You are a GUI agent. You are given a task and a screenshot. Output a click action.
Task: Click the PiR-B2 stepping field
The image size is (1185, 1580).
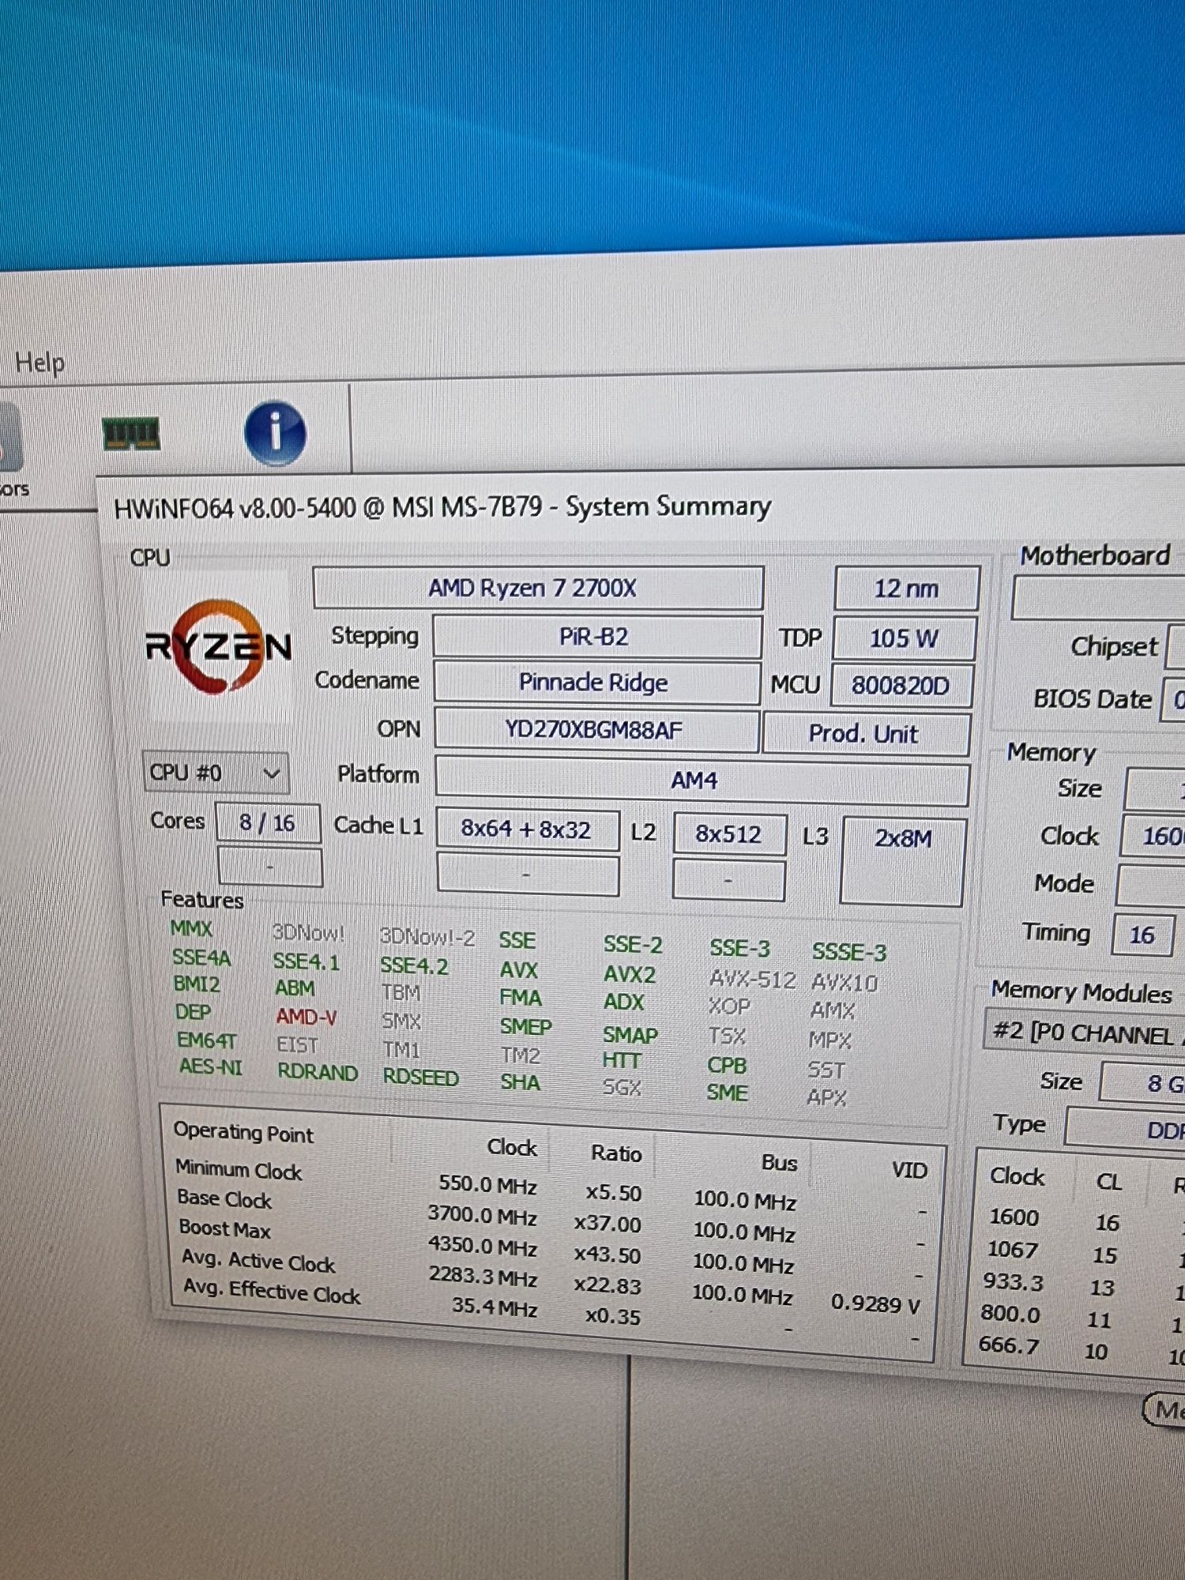tap(596, 637)
